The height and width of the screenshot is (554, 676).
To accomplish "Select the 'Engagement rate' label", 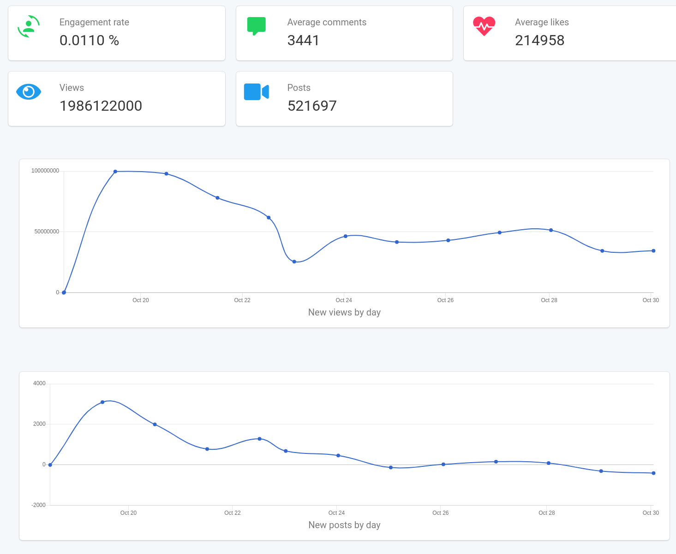I will (x=94, y=22).
